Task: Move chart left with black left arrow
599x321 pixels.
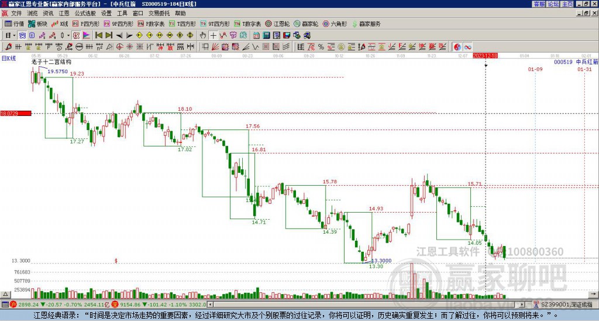Action: click(x=119, y=36)
